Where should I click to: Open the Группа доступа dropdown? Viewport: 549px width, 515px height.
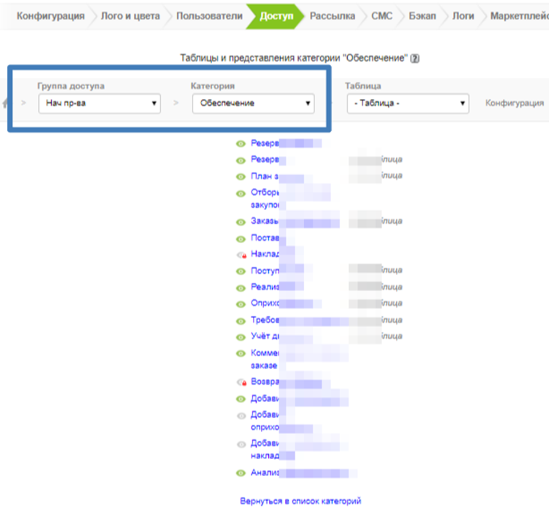(100, 103)
